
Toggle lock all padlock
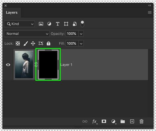(x=48, y=43)
